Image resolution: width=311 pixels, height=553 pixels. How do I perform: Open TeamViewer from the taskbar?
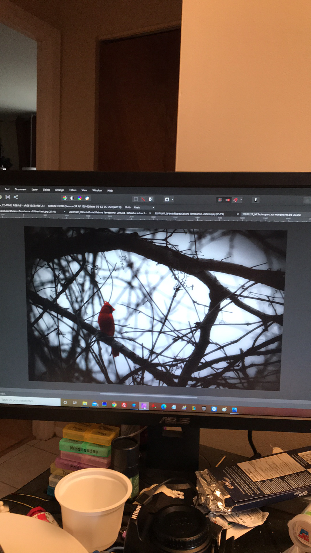214,409
